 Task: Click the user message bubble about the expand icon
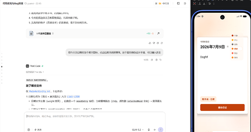pyautogui.click(x=115, y=52)
